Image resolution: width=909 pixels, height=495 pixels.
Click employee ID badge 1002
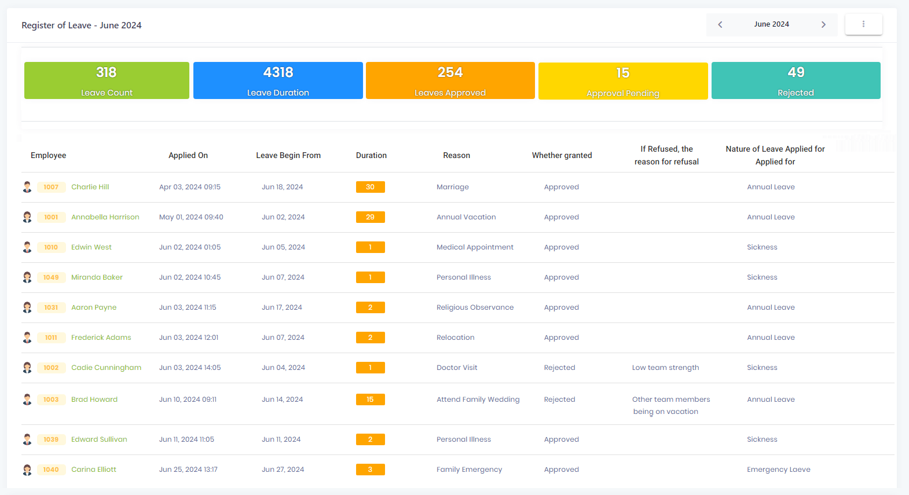(51, 368)
